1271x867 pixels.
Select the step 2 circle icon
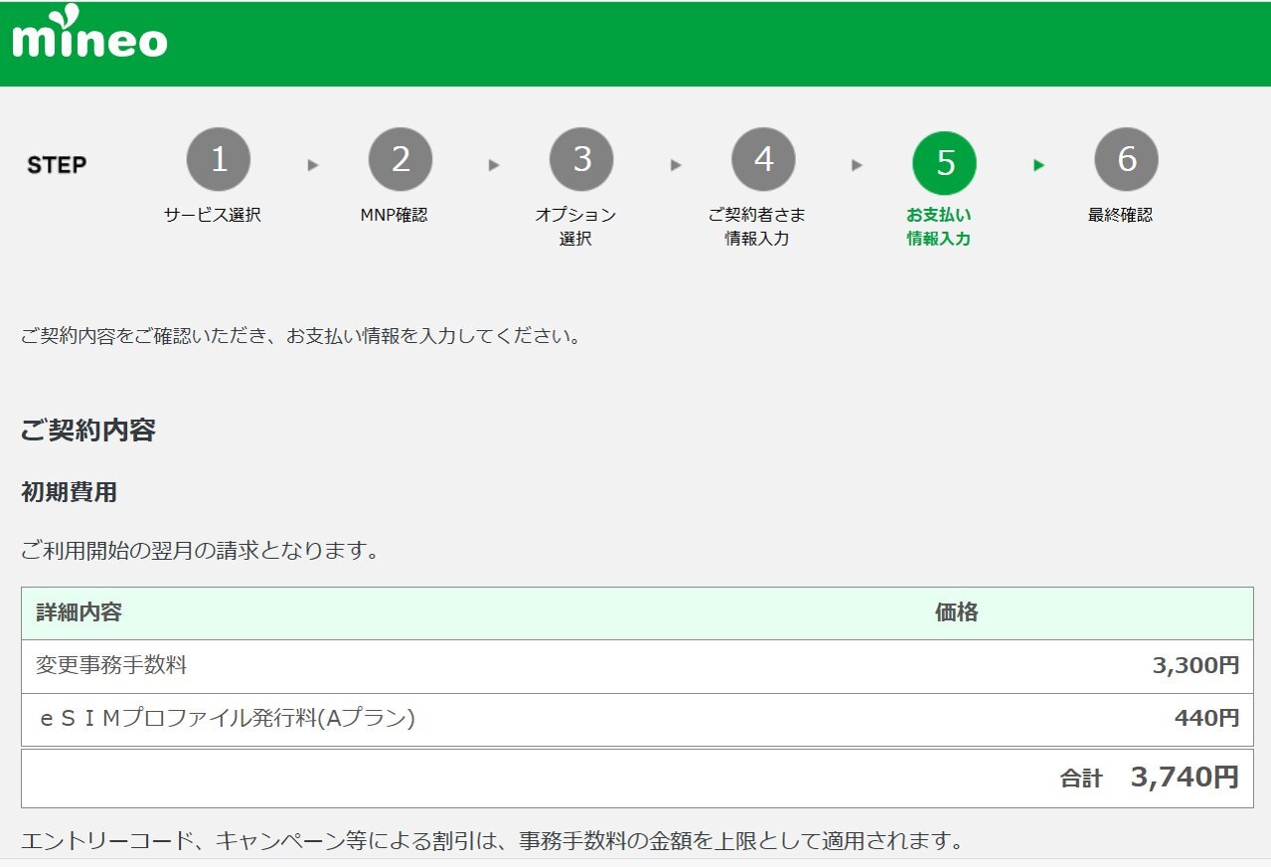(x=400, y=160)
